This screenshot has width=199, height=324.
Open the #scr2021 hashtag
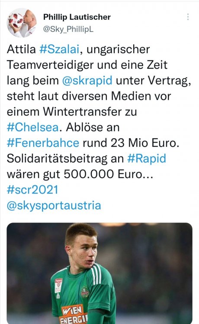[x=32, y=190]
